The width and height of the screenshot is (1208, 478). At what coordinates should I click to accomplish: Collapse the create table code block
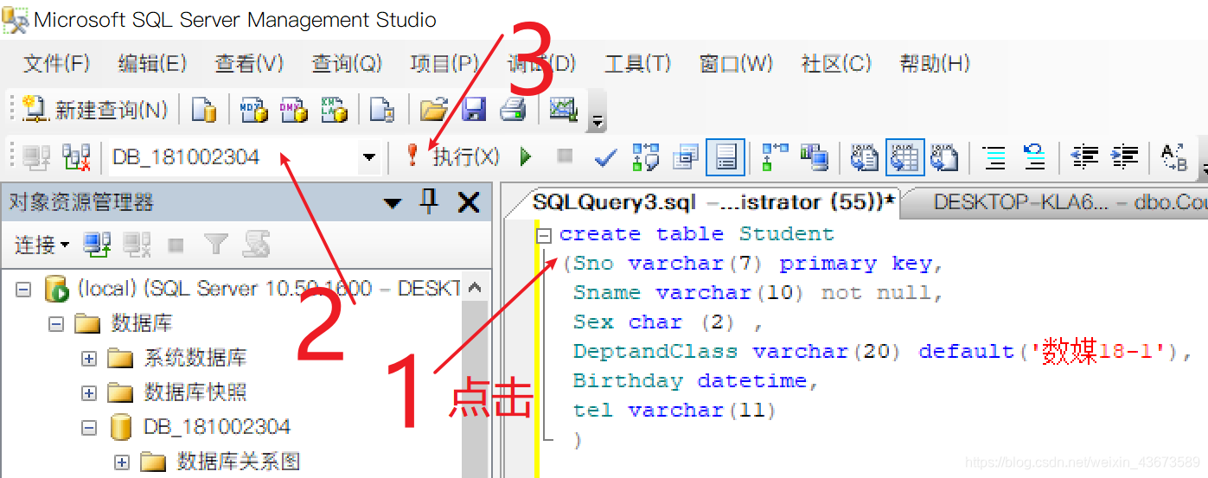(544, 235)
